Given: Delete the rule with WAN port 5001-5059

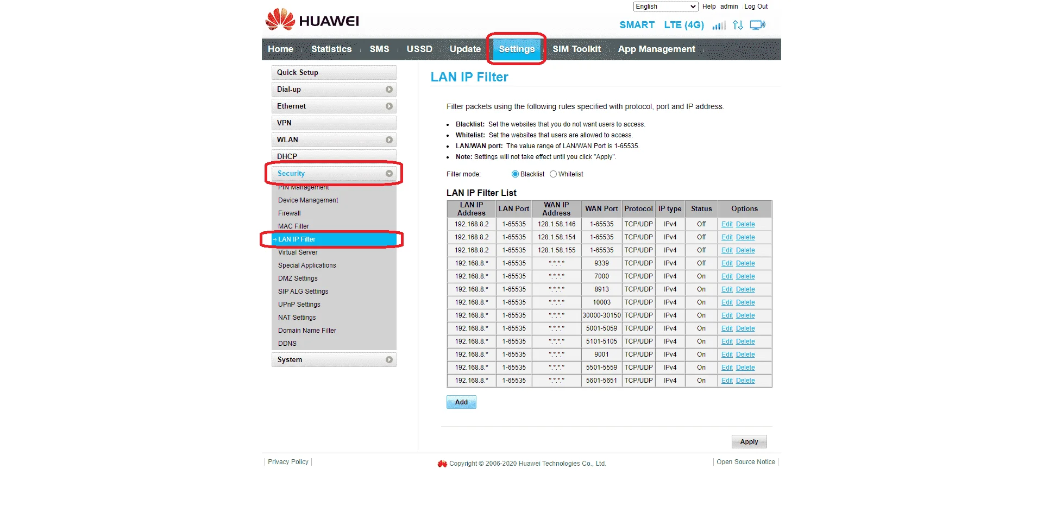Looking at the screenshot, I should (x=745, y=328).
